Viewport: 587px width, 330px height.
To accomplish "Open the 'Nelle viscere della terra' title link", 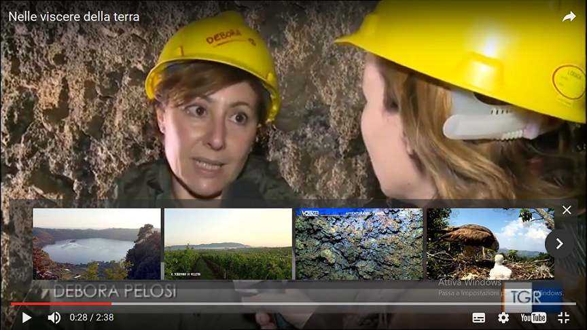I will [x=74, y=17].
